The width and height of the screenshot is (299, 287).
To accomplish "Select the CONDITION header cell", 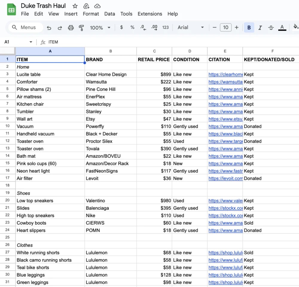I will point(190,59).
